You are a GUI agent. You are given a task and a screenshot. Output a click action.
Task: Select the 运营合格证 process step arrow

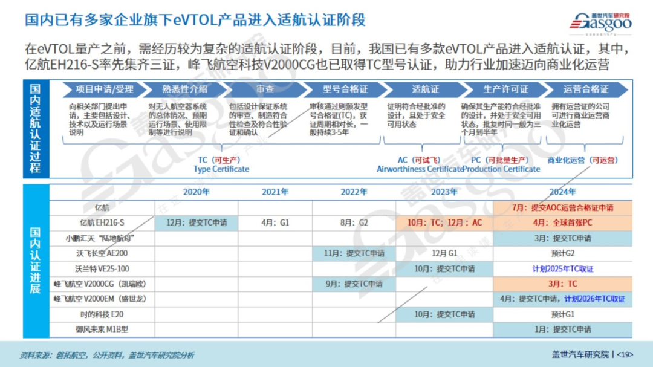(586, 89)
